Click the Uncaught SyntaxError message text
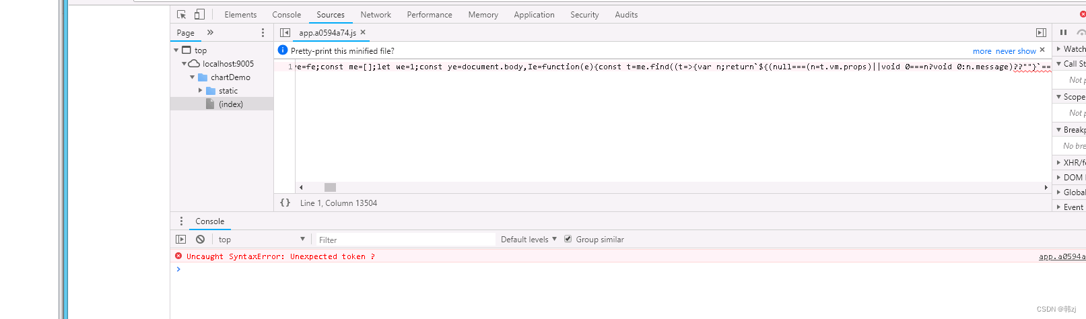Screen dimensions: 1086x319 pos(280,256)
